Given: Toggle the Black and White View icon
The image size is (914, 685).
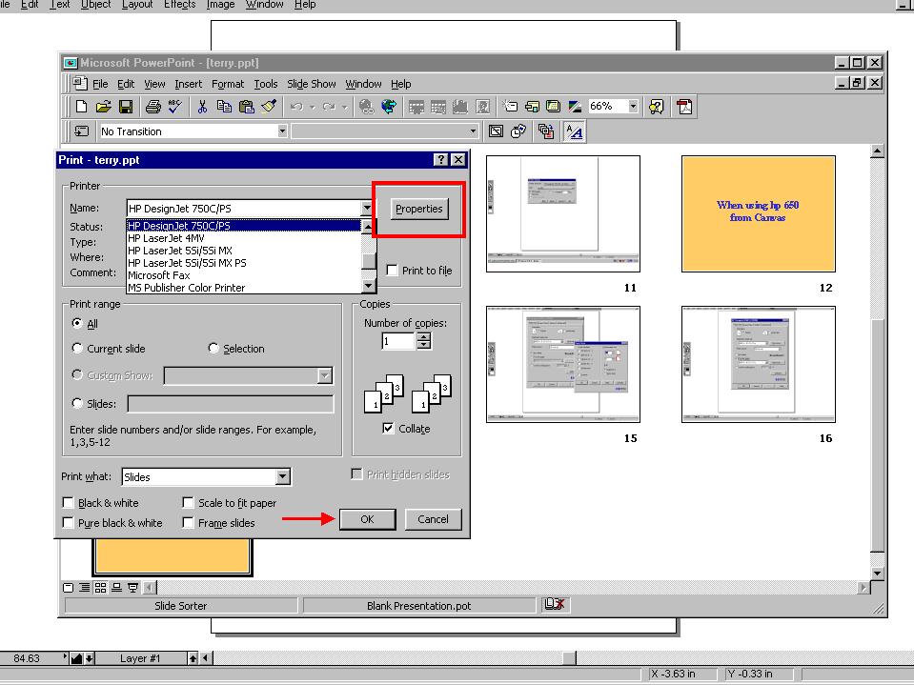Looking at the screenshot, I should pos(575,107).
